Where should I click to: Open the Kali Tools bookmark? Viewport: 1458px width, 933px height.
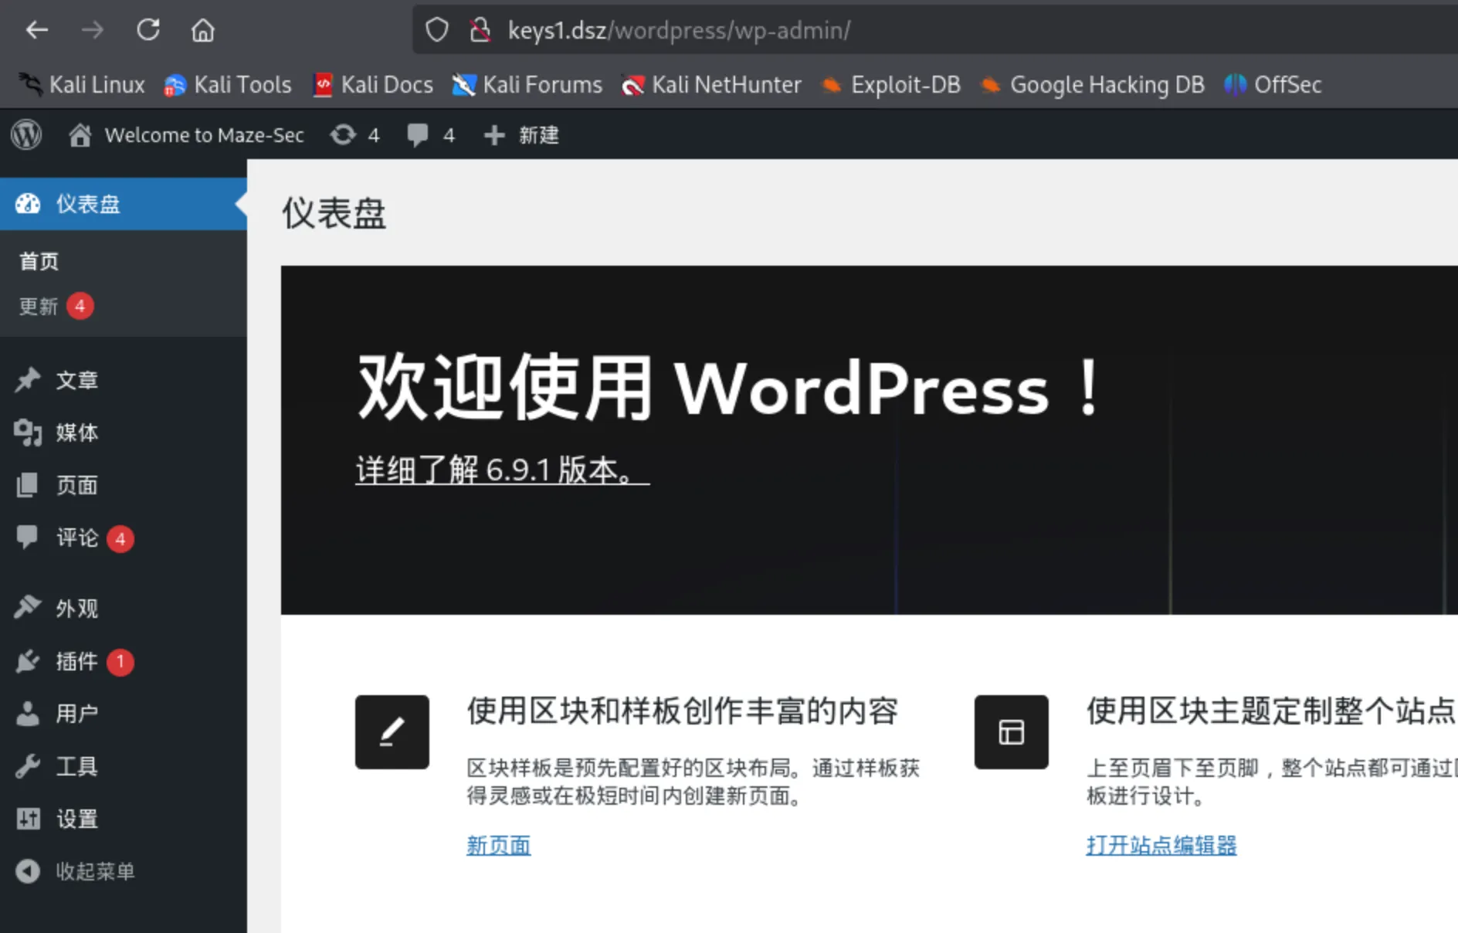[x=228, y=84]
